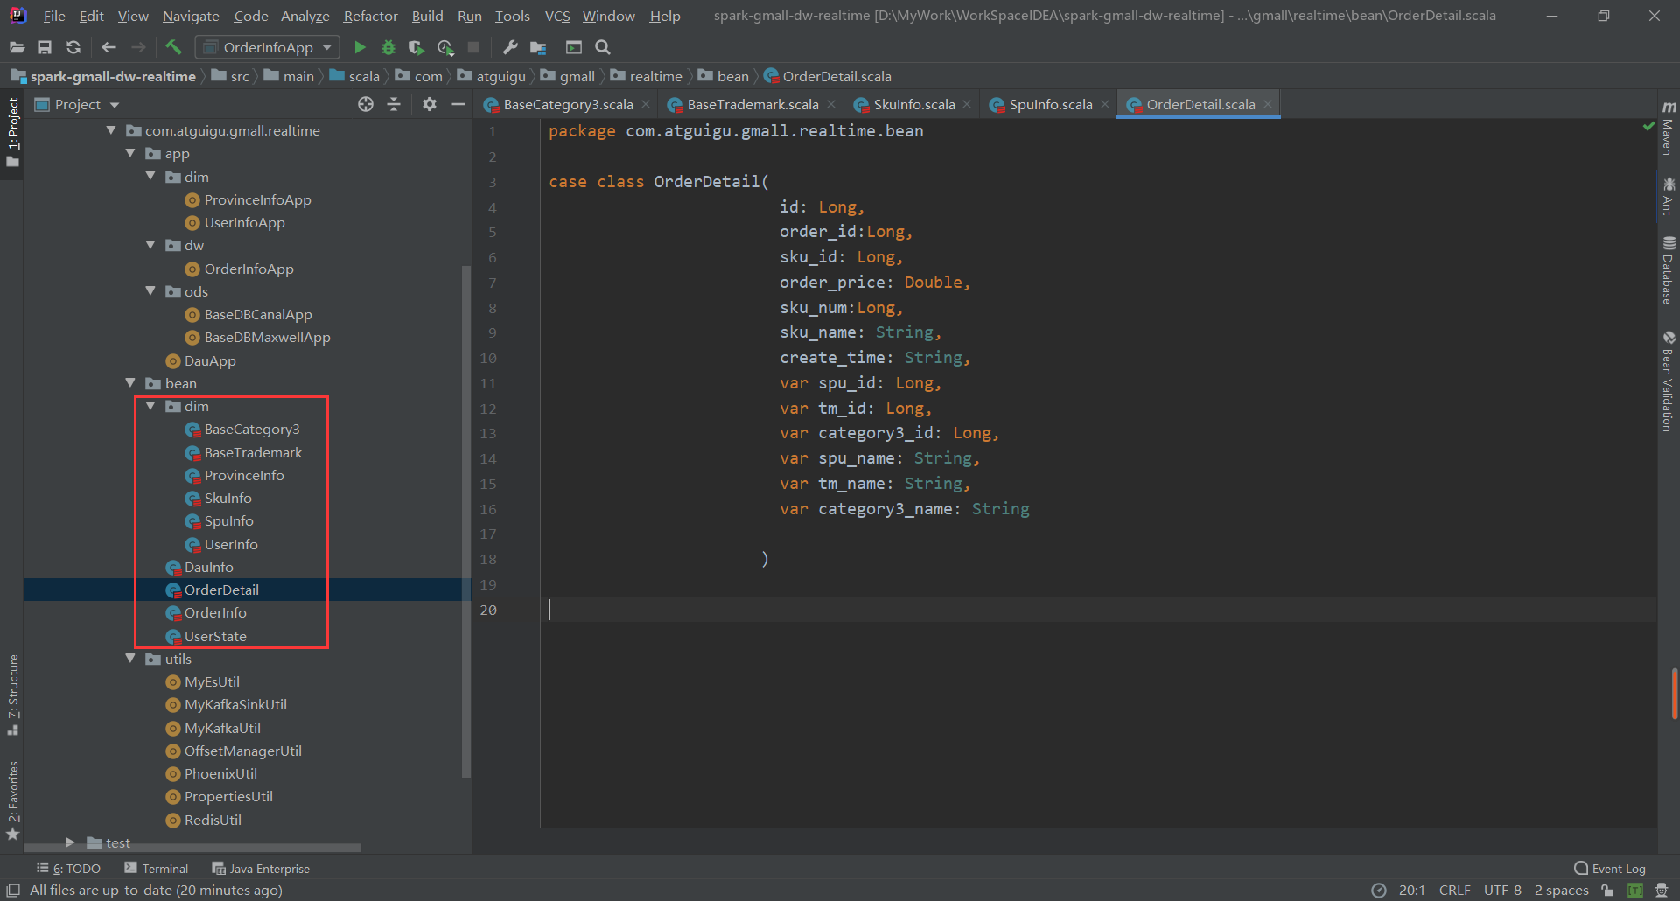Close the BaseTrademark.scala tab
The height and width of the screenshot is (901, 1680).
[831, 104]
